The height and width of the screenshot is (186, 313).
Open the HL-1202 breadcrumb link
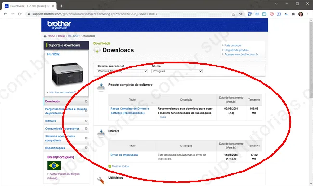(73, 36)
